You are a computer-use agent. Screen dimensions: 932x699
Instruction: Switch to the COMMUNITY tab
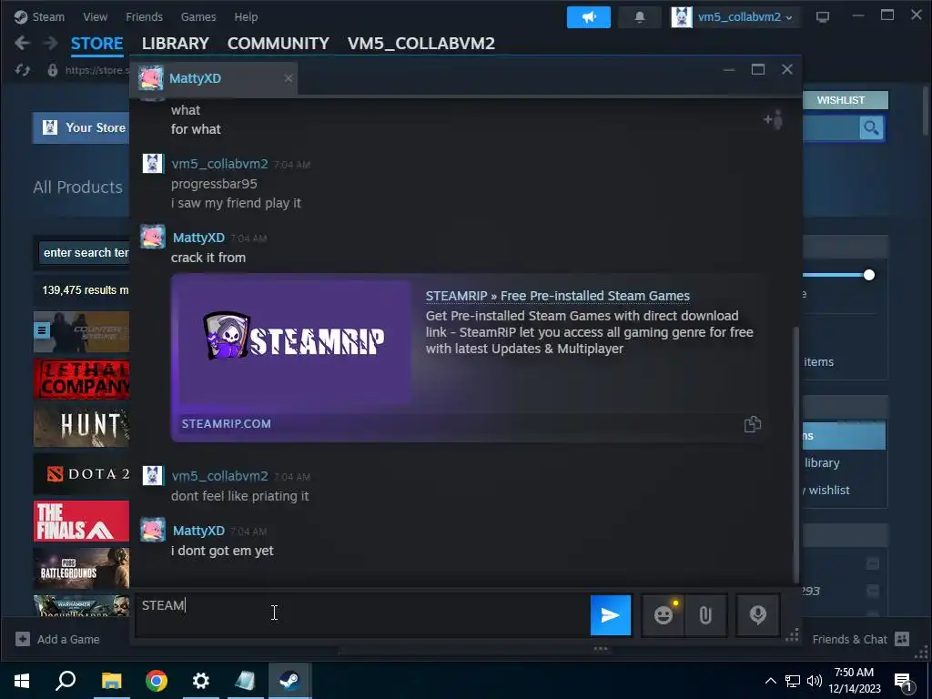pyautogui.click(x=279, y=44)
